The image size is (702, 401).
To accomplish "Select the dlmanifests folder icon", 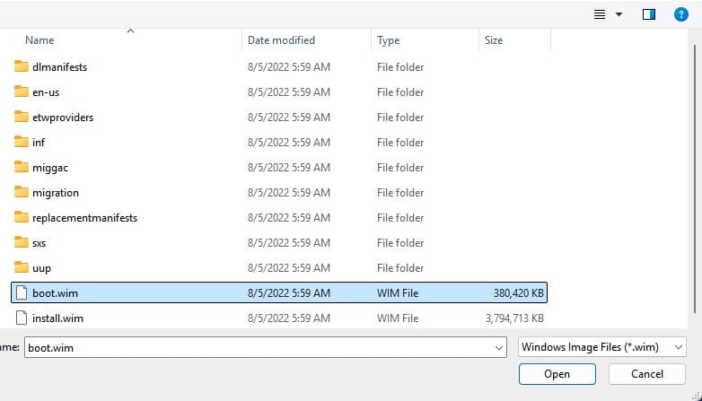I will pyautogui.click(x=22, y=67).
